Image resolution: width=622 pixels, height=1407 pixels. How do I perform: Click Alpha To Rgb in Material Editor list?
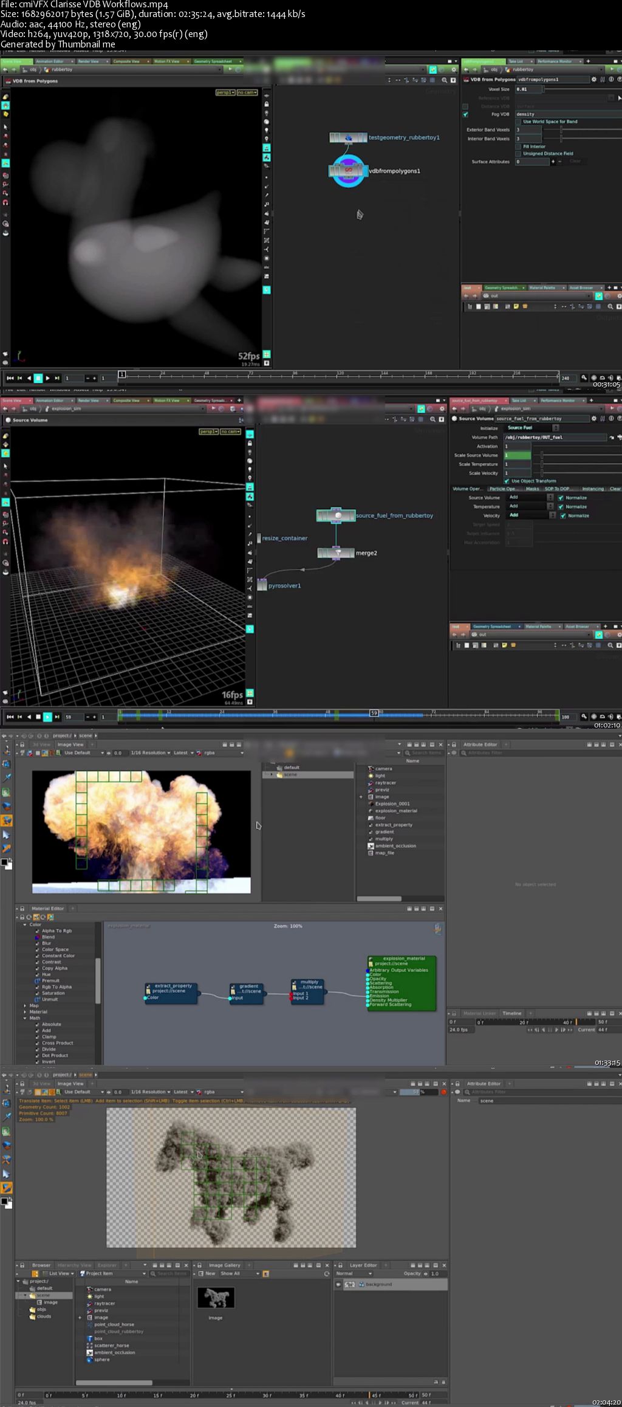tap(56, 931)
